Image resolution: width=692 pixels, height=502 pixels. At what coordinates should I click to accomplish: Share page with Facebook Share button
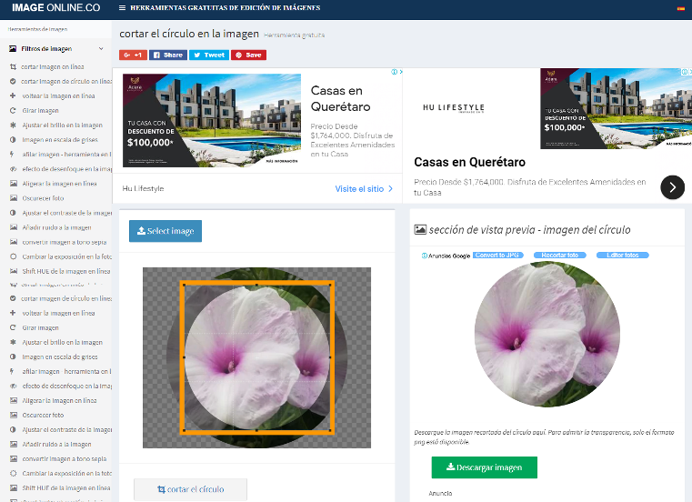168,55
